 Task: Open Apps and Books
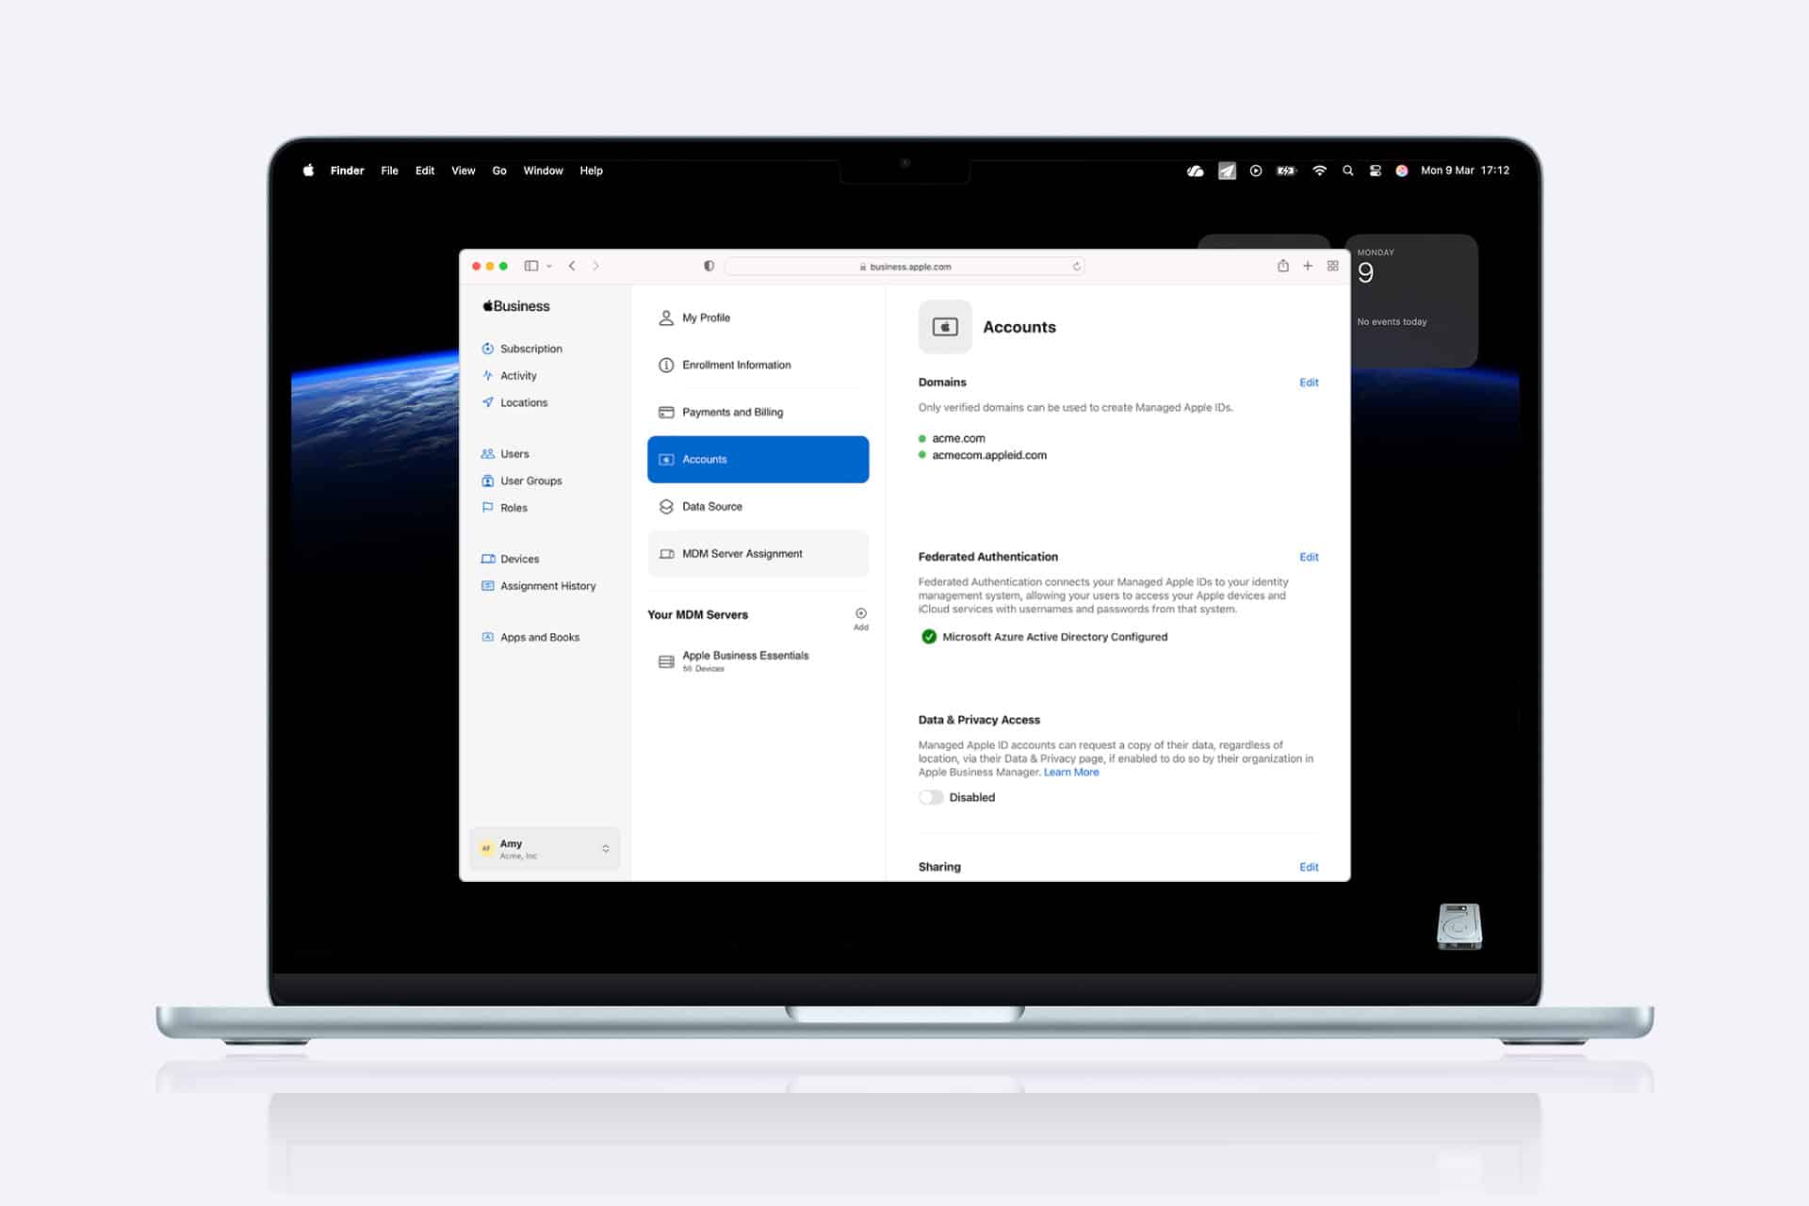point(530,637)
